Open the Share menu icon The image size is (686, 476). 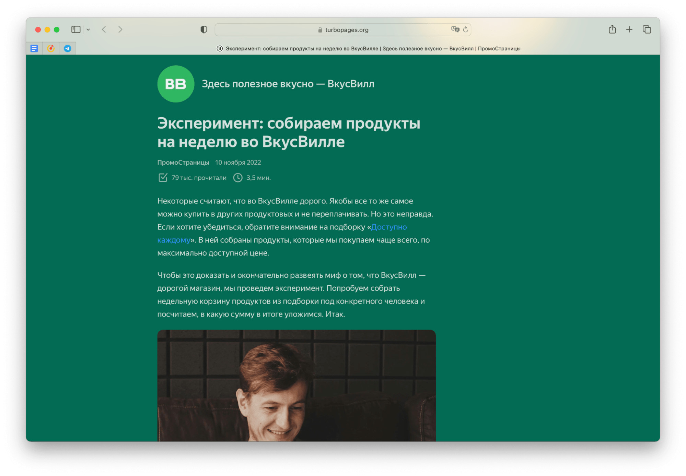612,29
